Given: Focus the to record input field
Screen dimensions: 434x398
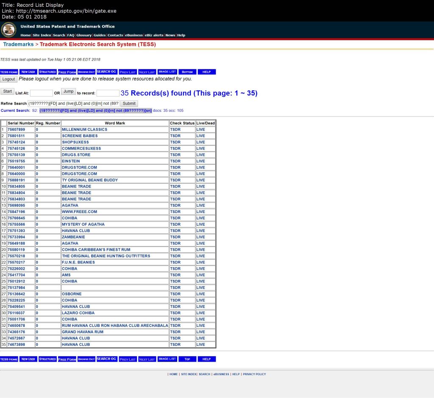Looking at the screenshot, I should point(108,93).
